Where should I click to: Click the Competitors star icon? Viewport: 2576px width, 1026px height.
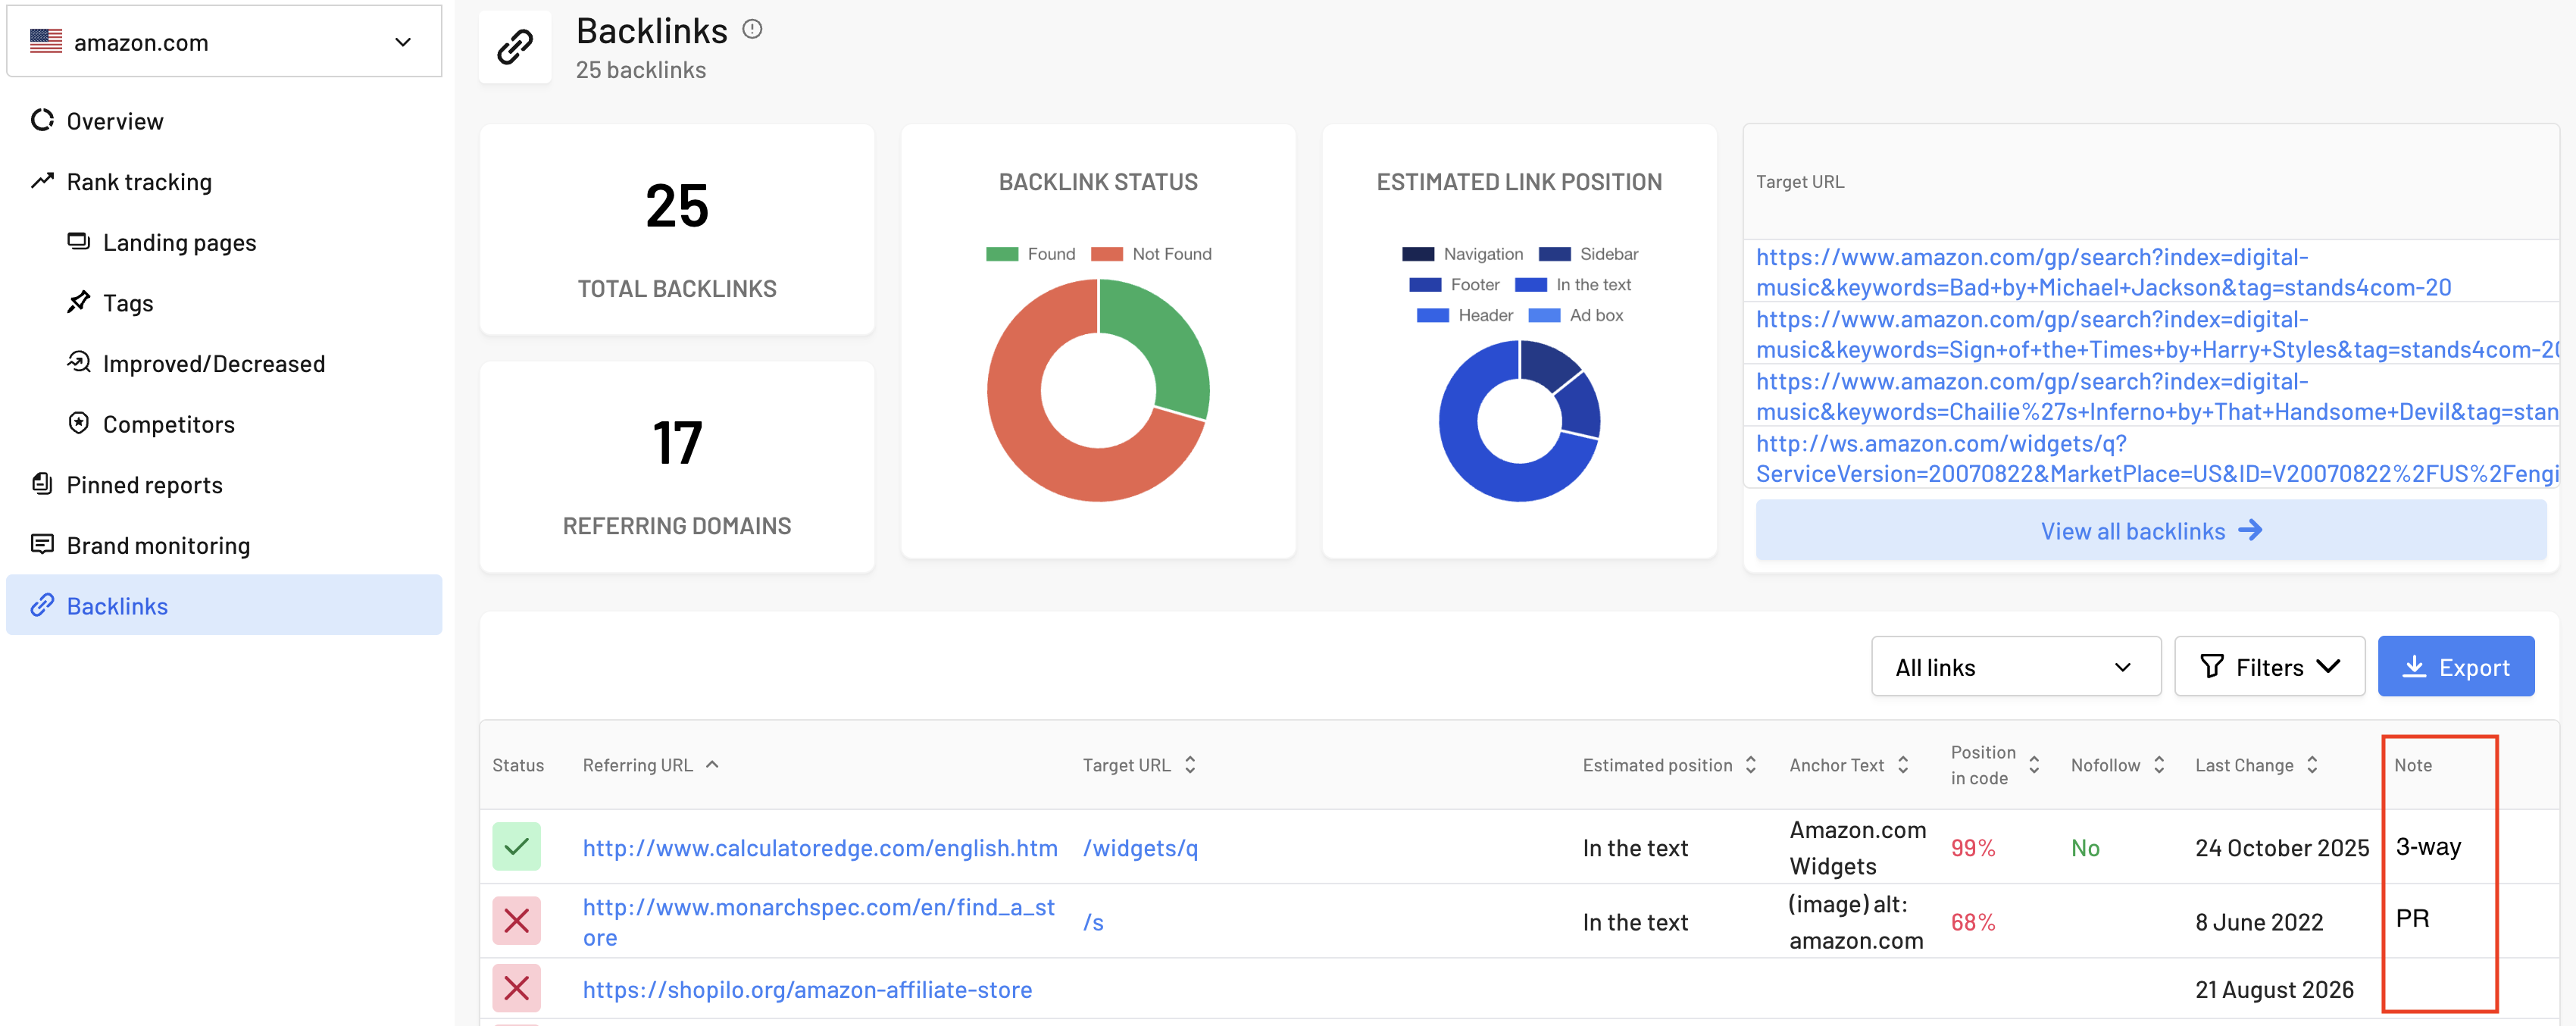coord(78,423)
